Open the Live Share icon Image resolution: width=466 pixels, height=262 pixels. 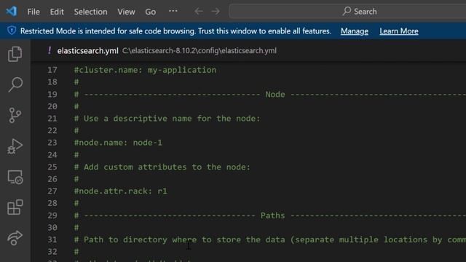(15, 238)
